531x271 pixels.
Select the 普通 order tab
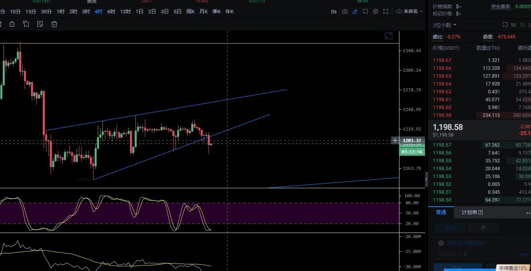[441, 212]
